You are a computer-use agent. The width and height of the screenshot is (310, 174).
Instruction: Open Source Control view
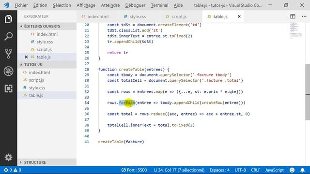8,54
